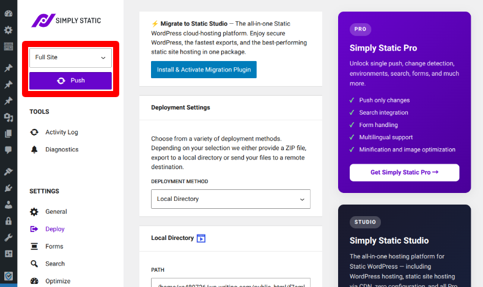Viewport: 483px width, 287px height.
Task: Click the TOOLS section label
Action: pyautogui.click(x=39, y=112)
